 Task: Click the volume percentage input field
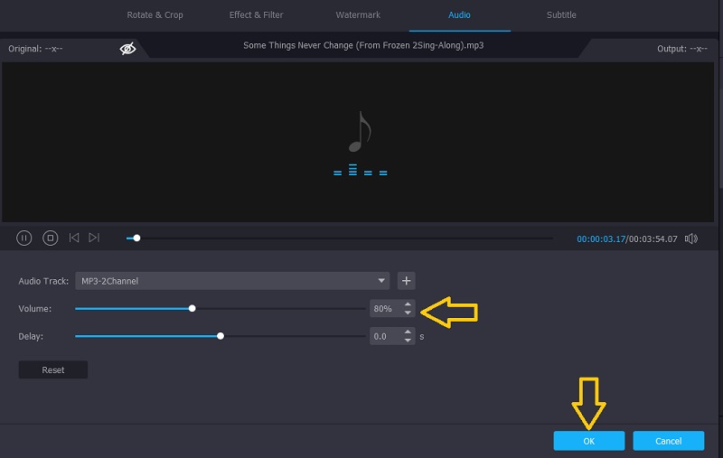tap(384, 309)
